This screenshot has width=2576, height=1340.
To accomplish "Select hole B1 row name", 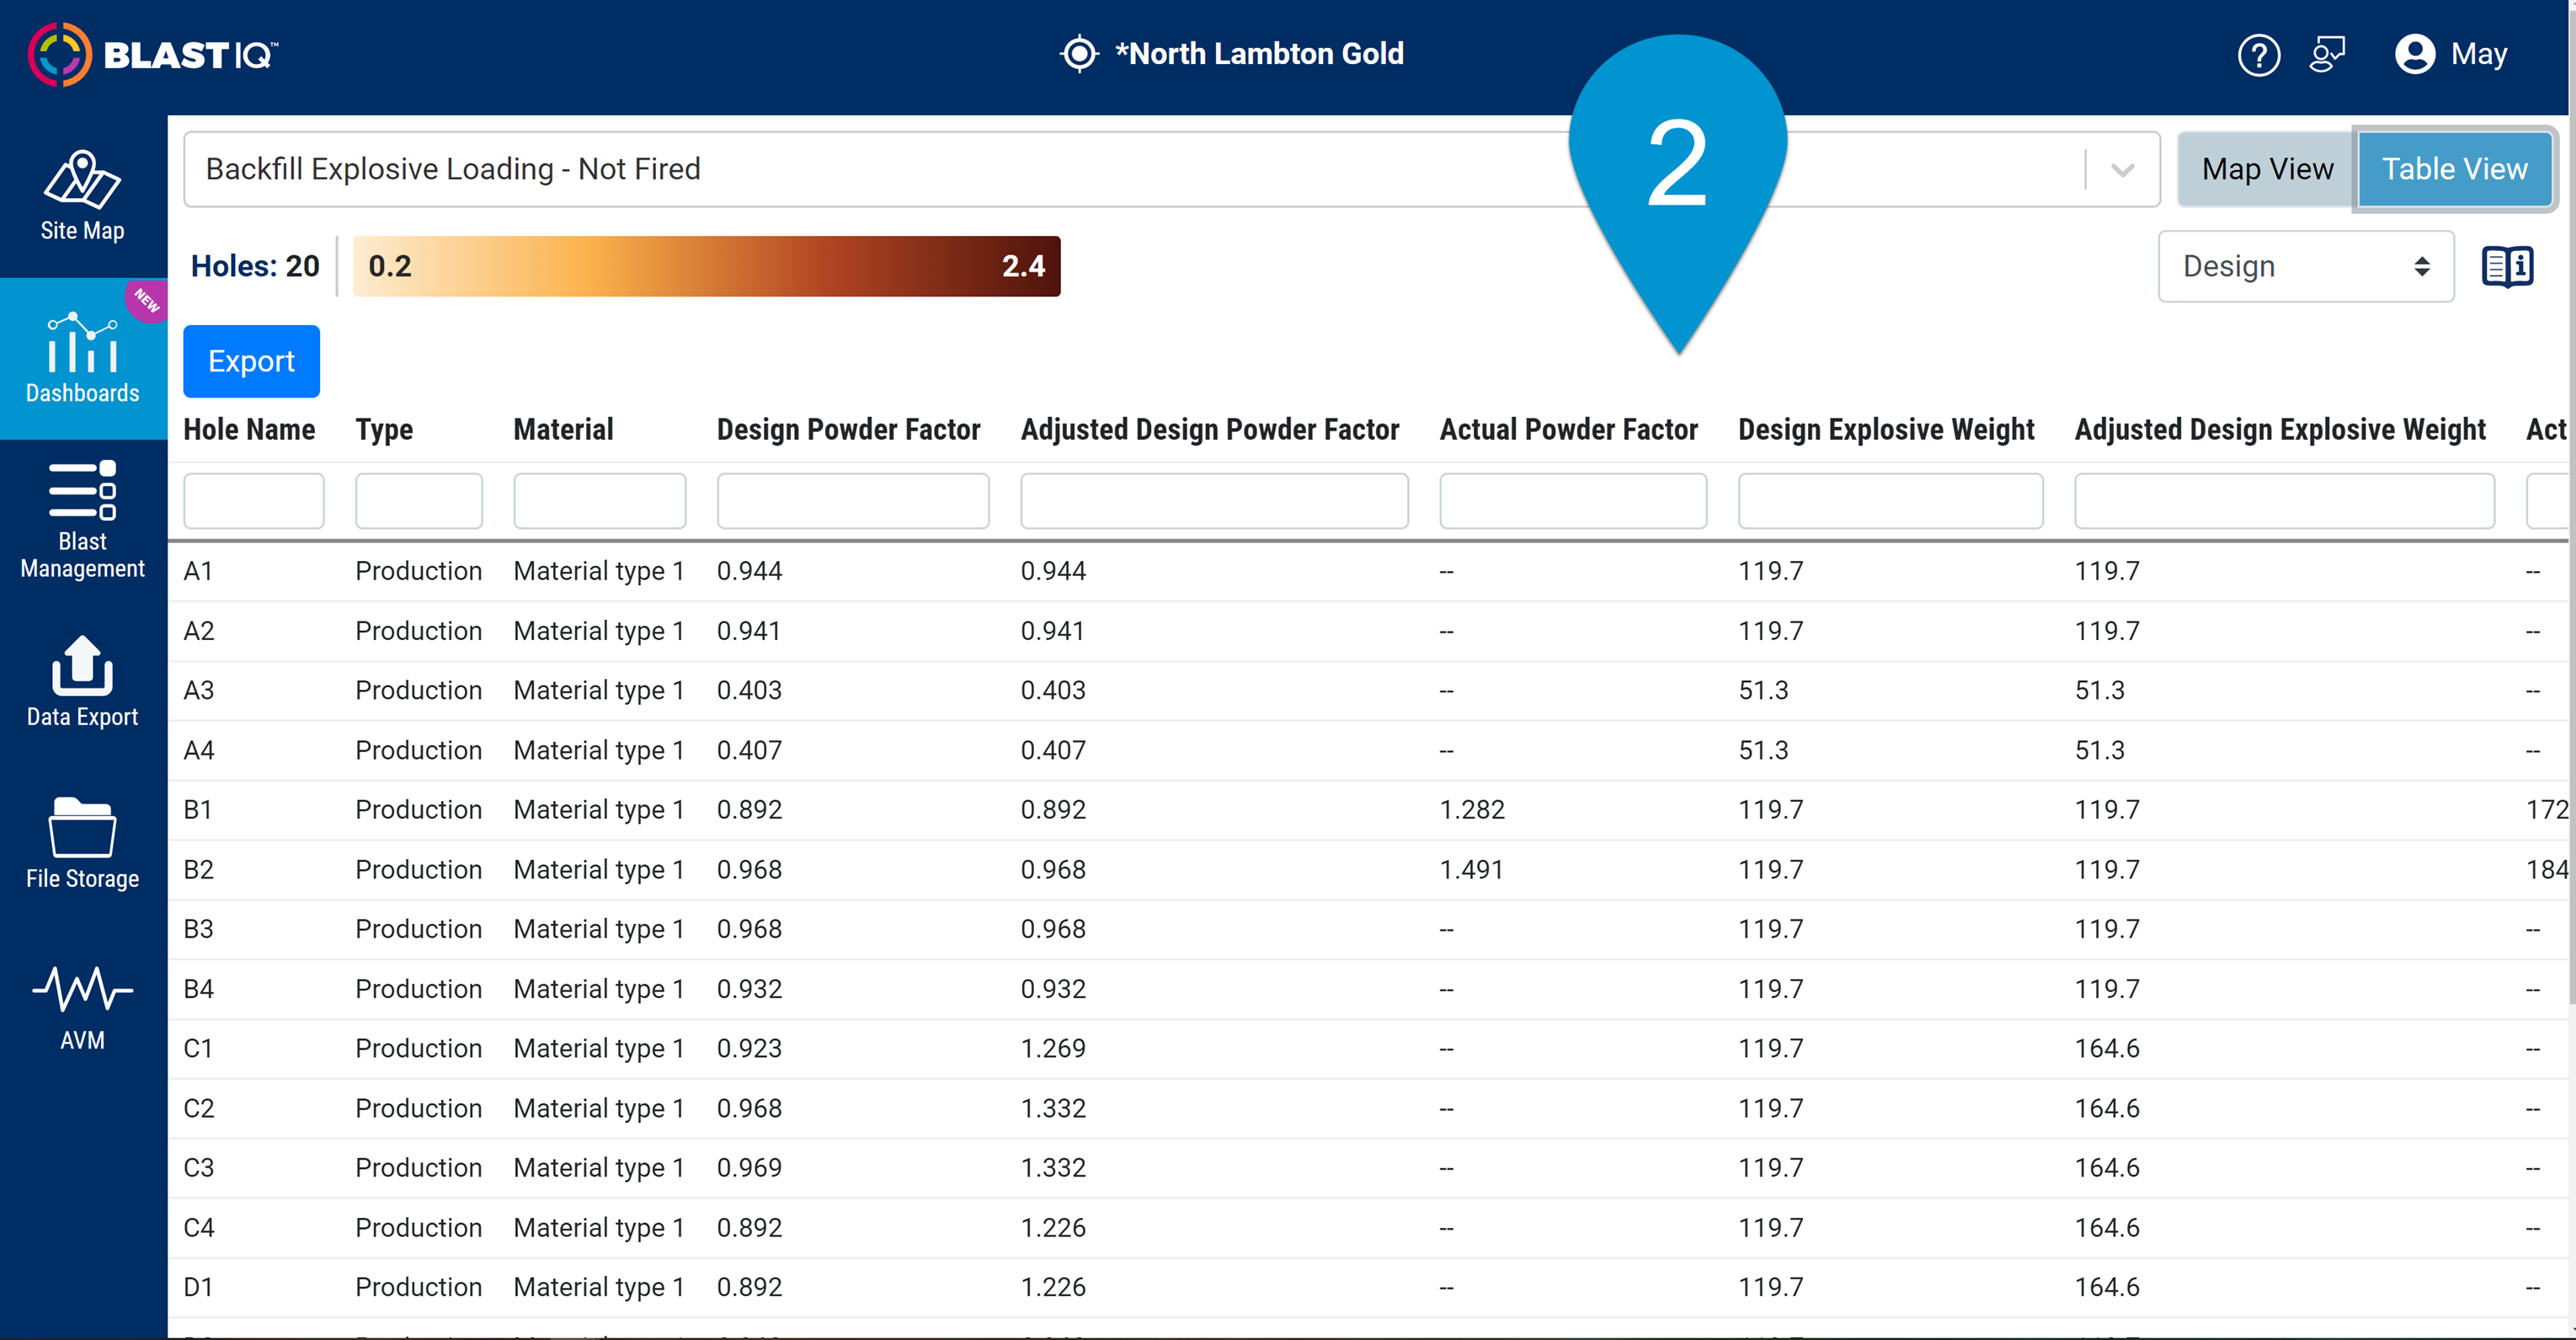I will [x=198, y=809].
